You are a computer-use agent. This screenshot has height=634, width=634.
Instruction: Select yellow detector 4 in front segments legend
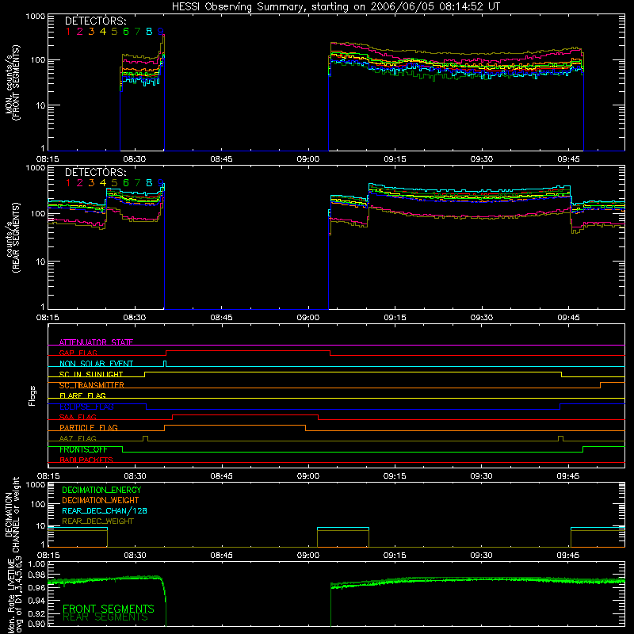[x=103, y=32]
